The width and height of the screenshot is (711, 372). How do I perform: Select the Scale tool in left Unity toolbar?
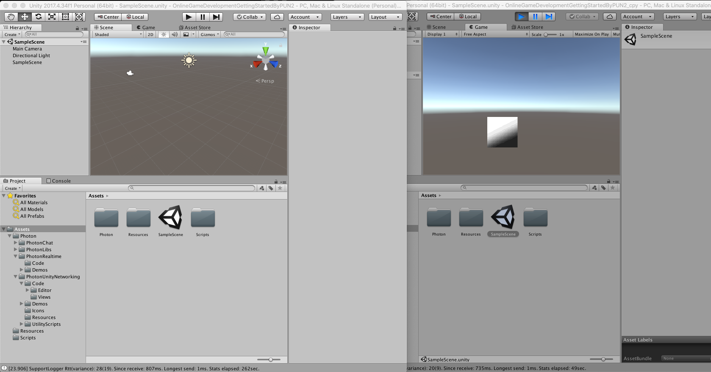pos(52,17)
